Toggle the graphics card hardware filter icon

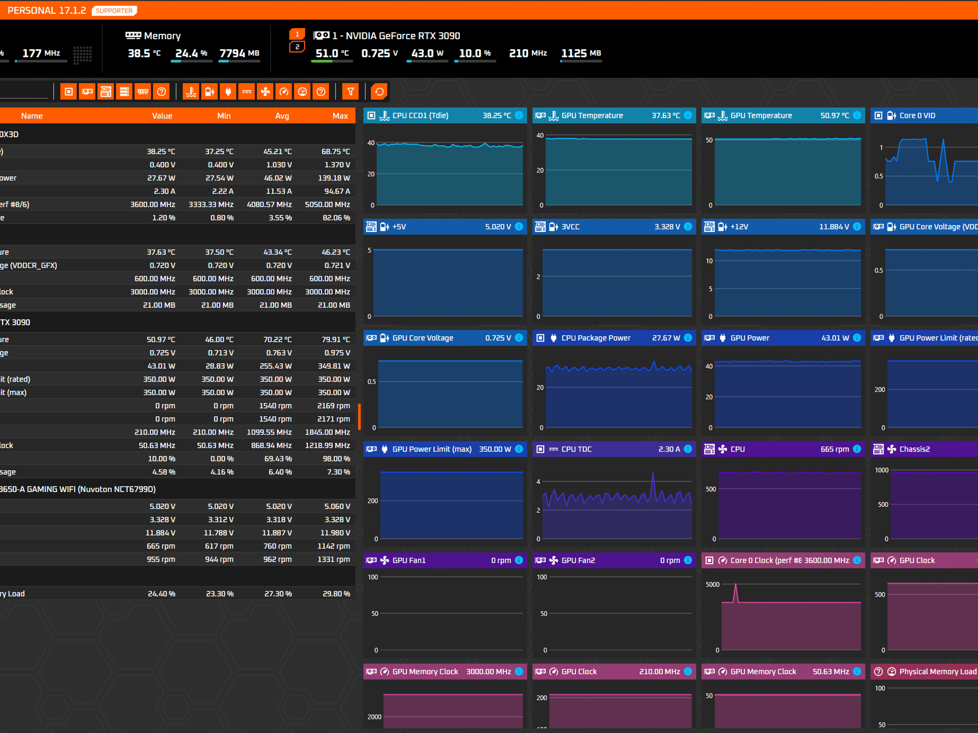pos(87,92)
